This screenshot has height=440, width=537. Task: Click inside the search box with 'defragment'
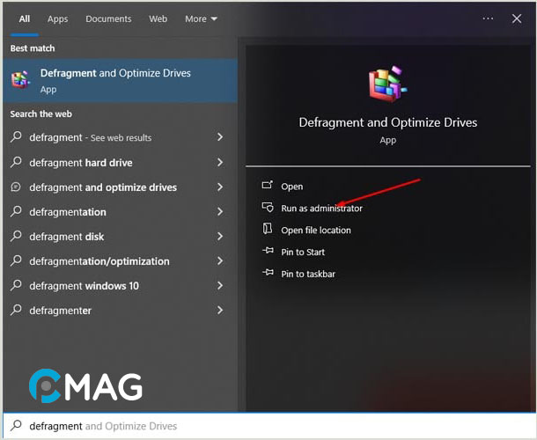point(268,426)
